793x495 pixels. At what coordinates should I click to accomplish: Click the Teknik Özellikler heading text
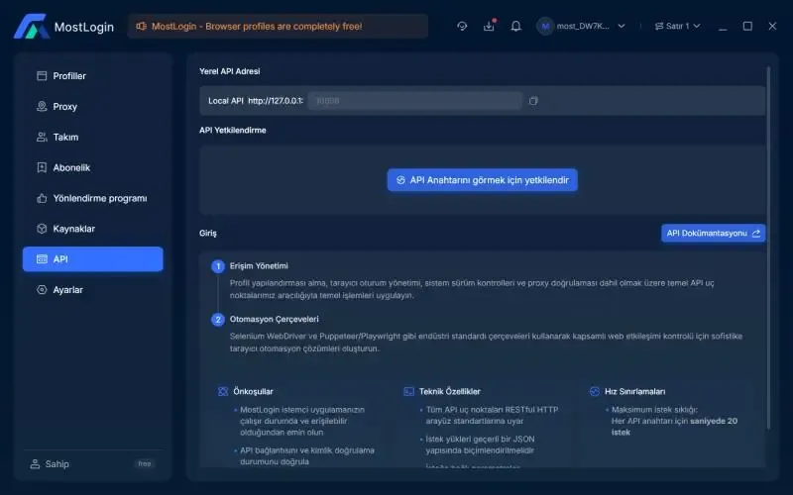tap(450, 391)
